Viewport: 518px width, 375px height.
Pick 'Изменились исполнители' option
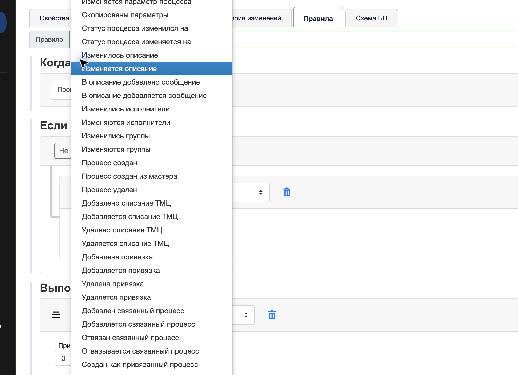[x=152, y=109]
